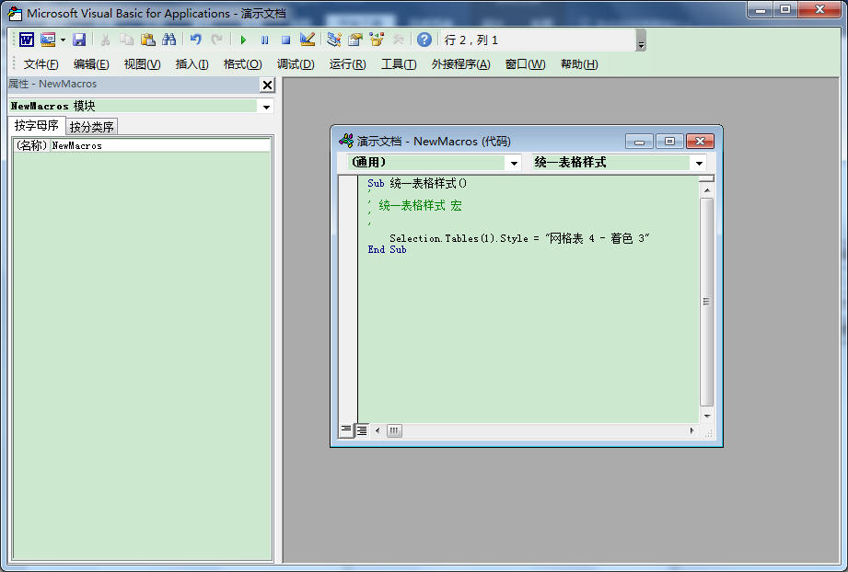848x572 pixels.
Task: Run the macro with green play icon
Action: (243, 40)
